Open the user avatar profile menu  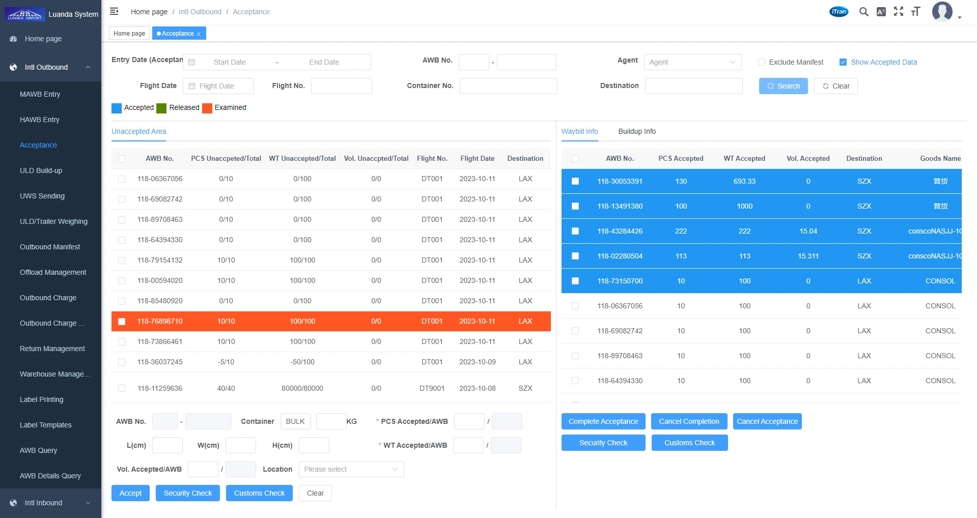942,11
